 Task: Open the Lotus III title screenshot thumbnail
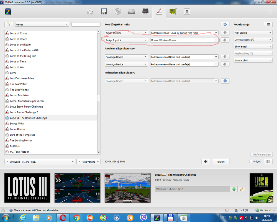(27, 188)
